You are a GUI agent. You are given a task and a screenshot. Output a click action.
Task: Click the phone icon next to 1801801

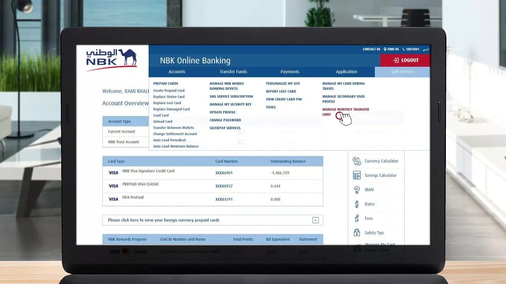click(404, 49)
